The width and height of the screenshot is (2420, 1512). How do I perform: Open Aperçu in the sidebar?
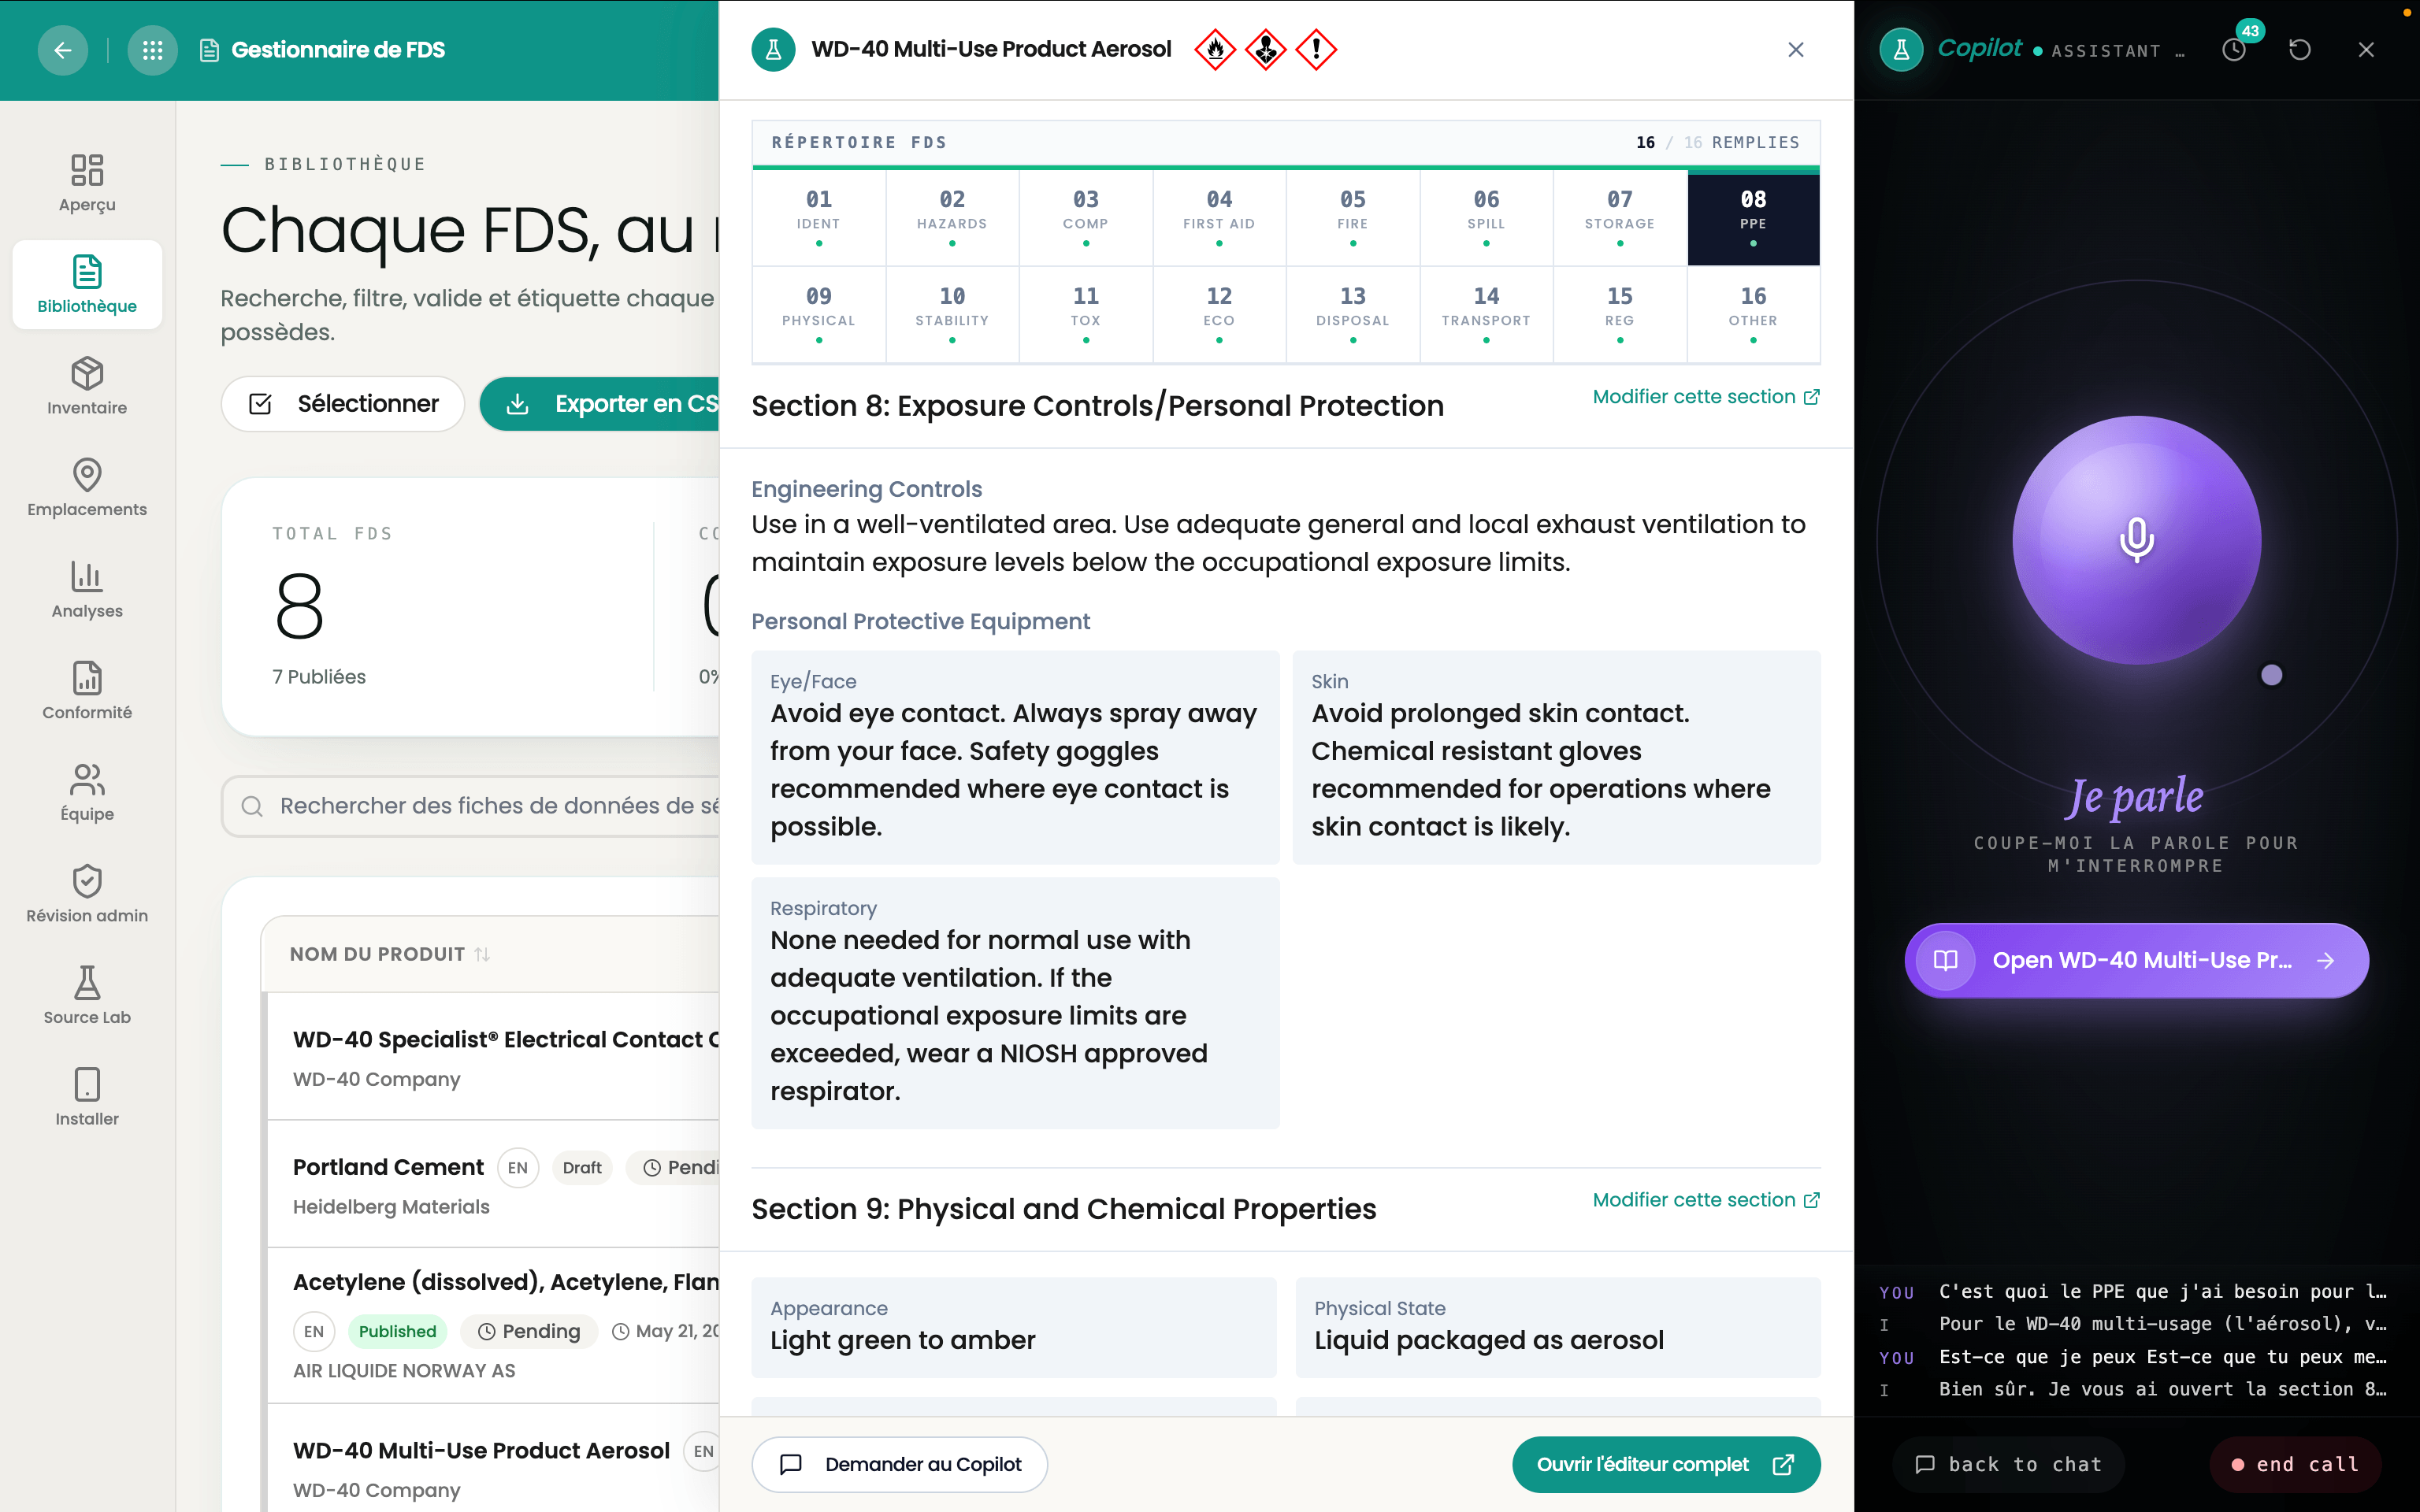click(x=87, y=183)
